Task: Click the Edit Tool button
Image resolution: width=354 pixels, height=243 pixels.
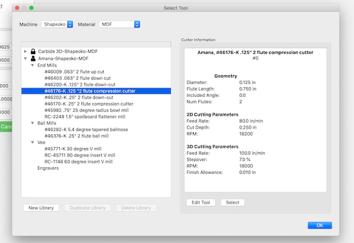Action: (x=201, y=203)
